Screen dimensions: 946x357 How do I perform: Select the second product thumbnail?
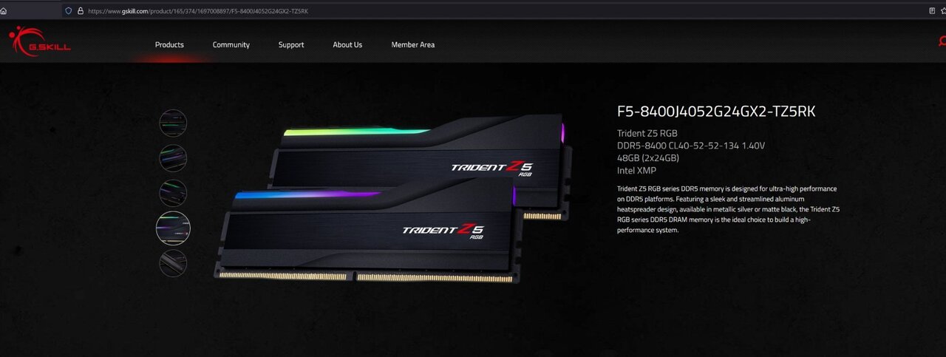pos(174,157)
